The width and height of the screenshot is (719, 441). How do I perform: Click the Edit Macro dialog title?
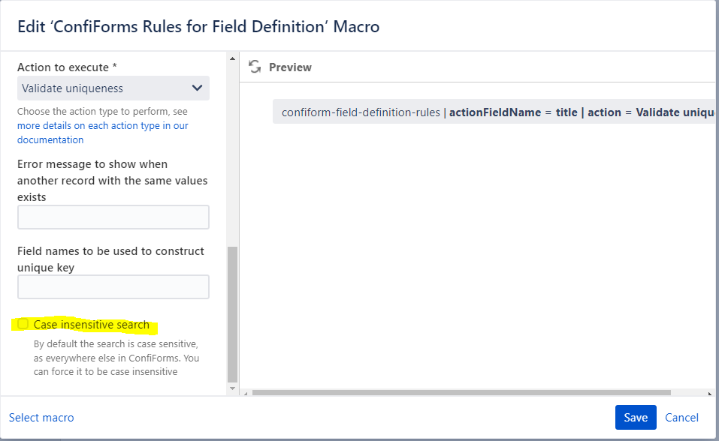point(198,26)
